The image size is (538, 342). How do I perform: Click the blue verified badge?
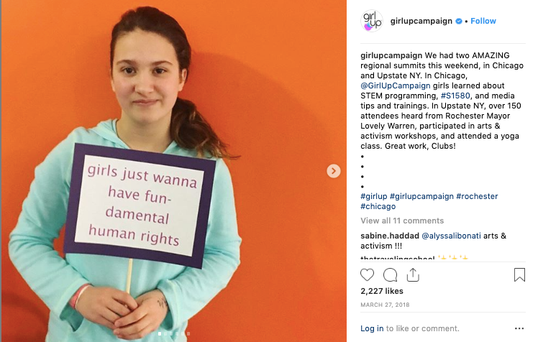[459, 22]
